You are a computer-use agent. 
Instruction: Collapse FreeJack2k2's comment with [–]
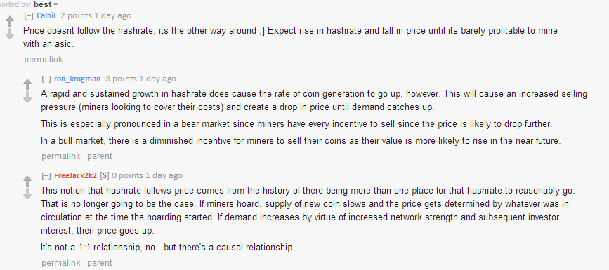click(x=46, y=175)
